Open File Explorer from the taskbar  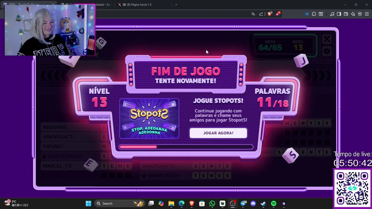pyautogui.click(x=171, y=203)
